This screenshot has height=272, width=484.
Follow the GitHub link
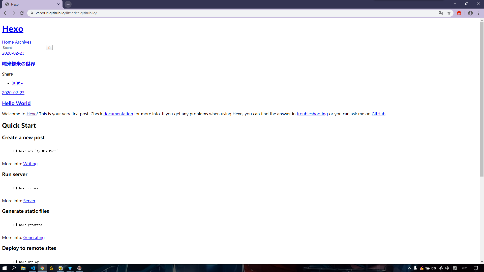(378, 114)
